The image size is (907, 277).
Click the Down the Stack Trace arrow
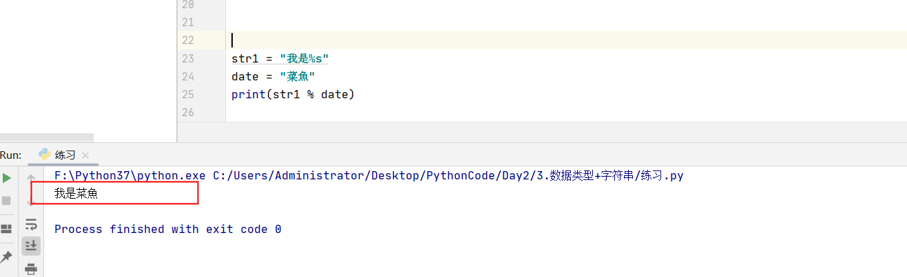pyautogui.click(x=31, y=201)
